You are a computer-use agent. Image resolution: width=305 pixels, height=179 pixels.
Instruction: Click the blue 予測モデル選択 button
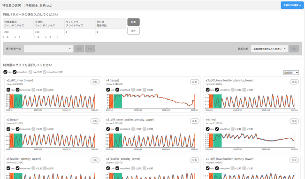[292, 5]
